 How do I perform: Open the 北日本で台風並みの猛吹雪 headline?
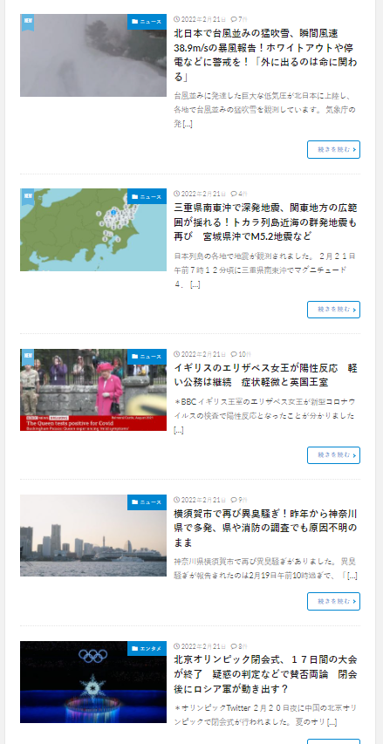pyautogui.click(x=265, y=55)
